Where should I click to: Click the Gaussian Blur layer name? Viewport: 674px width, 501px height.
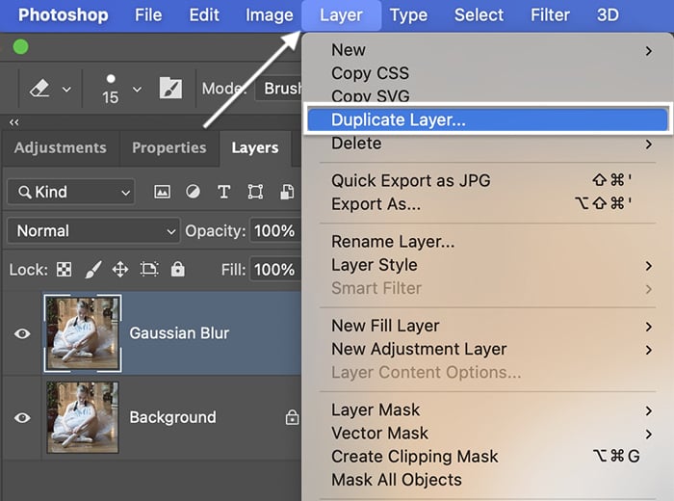(x=179, y=333)
